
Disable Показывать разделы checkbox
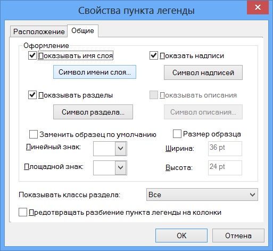coord(32,95)
